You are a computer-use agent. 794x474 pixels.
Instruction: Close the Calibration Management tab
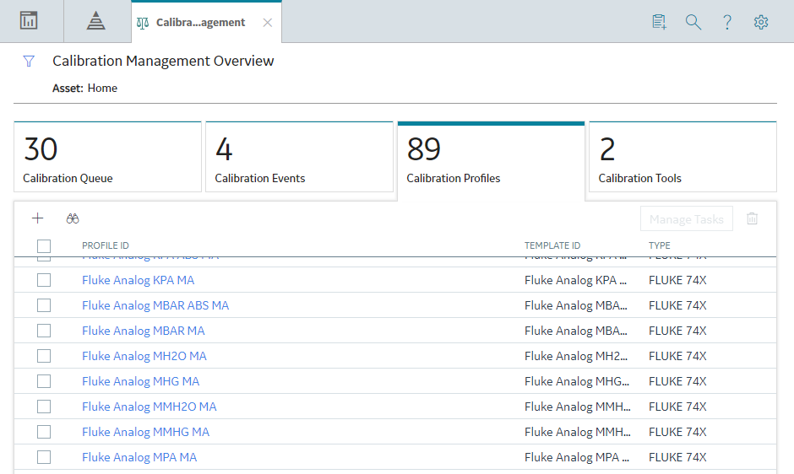[268, 23]
